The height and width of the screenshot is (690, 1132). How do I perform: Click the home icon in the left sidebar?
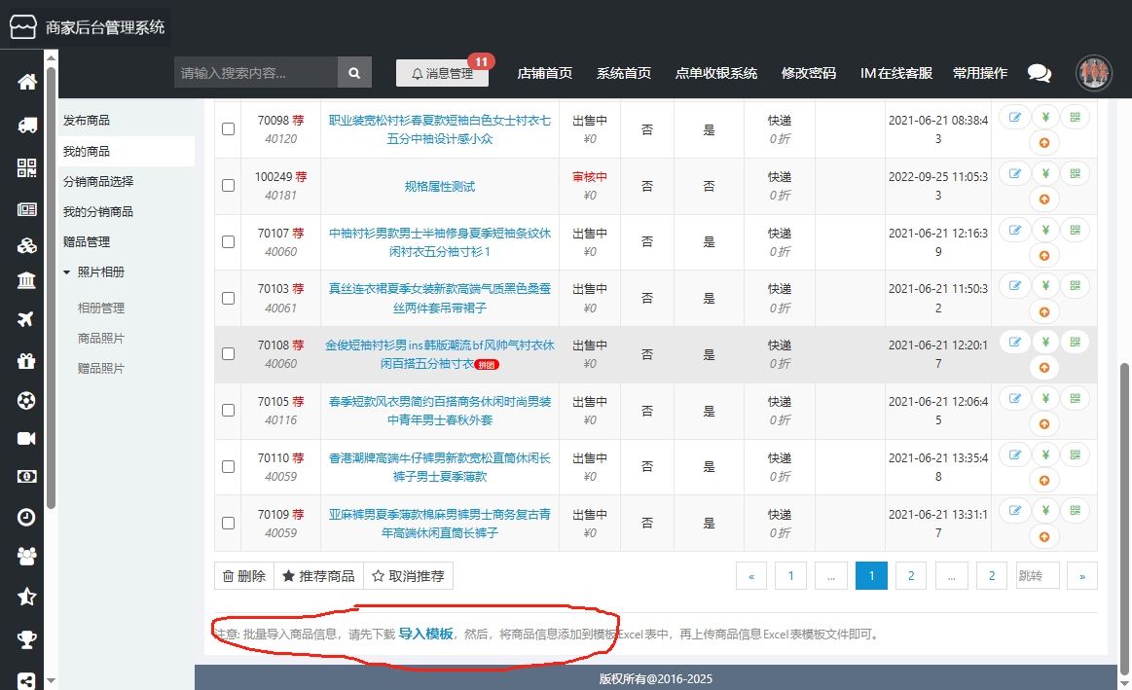(27, 82)
